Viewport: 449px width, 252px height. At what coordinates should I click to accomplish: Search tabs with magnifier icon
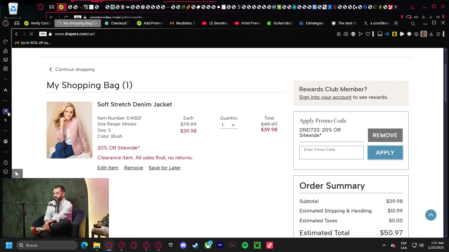(x=413, y=23)
